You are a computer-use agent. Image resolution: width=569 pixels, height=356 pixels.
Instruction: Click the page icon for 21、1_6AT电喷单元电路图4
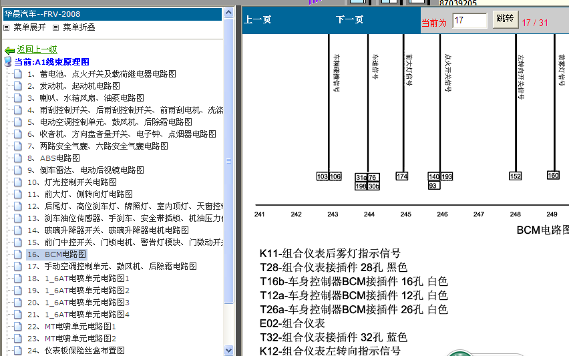tap(18, 315)
